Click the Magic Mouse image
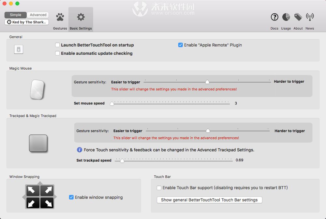Viewport: 326px width, 219px height. point(37,89)
